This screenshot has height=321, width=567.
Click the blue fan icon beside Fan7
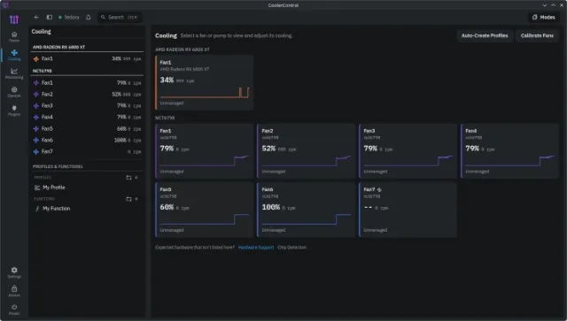pyautogui.click(x=36, y=151)
